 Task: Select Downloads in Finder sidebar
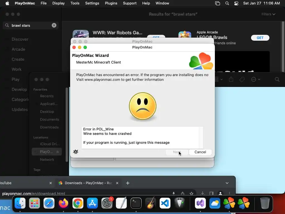[x=49, y=127]
